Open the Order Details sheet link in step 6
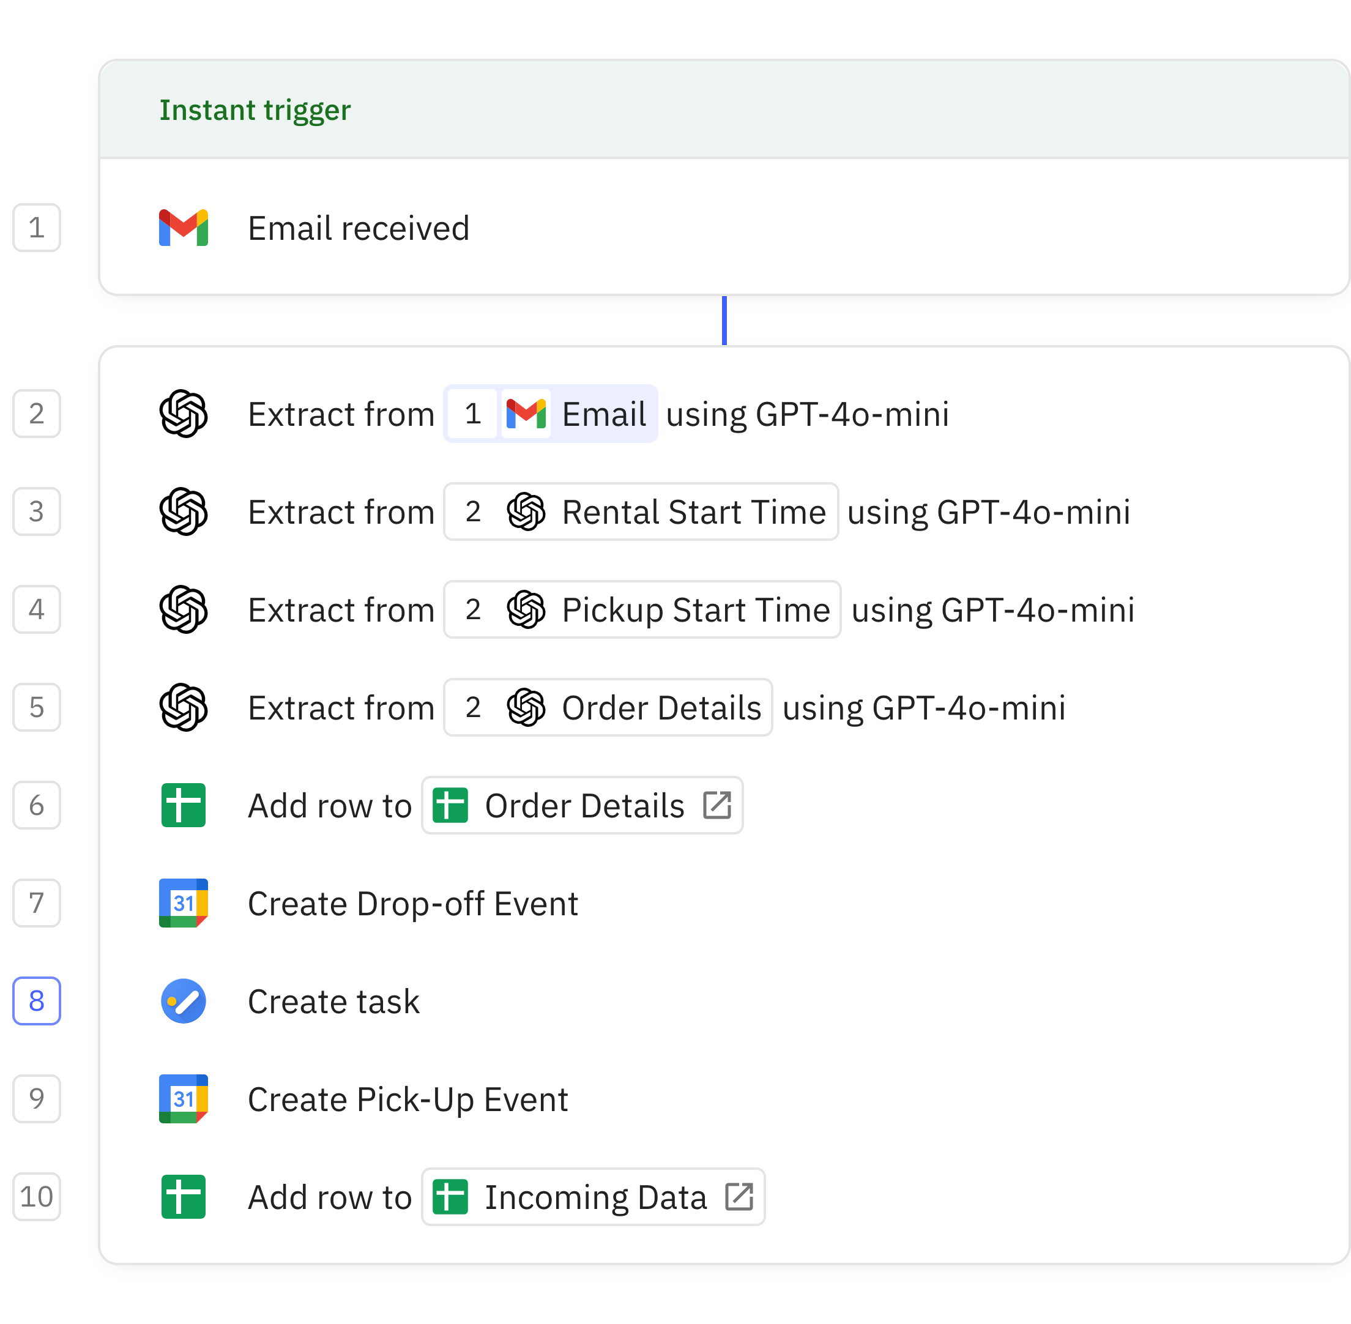Screen dimensions: 1351x1324 [582, 805]
